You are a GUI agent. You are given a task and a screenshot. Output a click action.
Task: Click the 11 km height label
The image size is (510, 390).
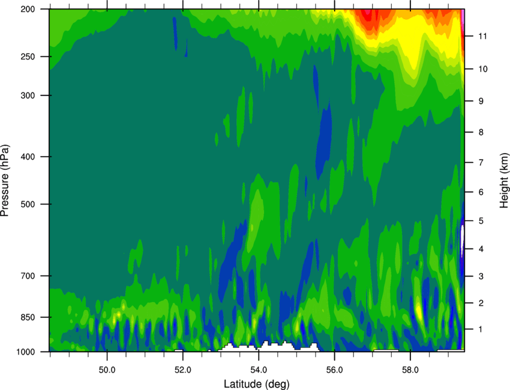(x=483, y=36)
